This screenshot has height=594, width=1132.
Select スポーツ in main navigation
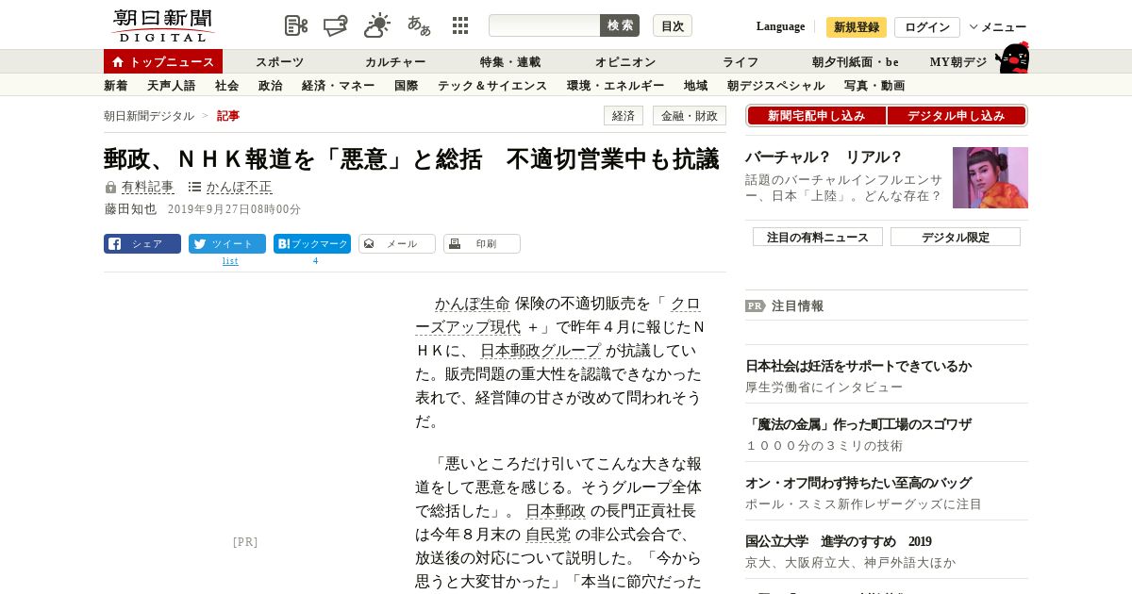tap(280, 62)
